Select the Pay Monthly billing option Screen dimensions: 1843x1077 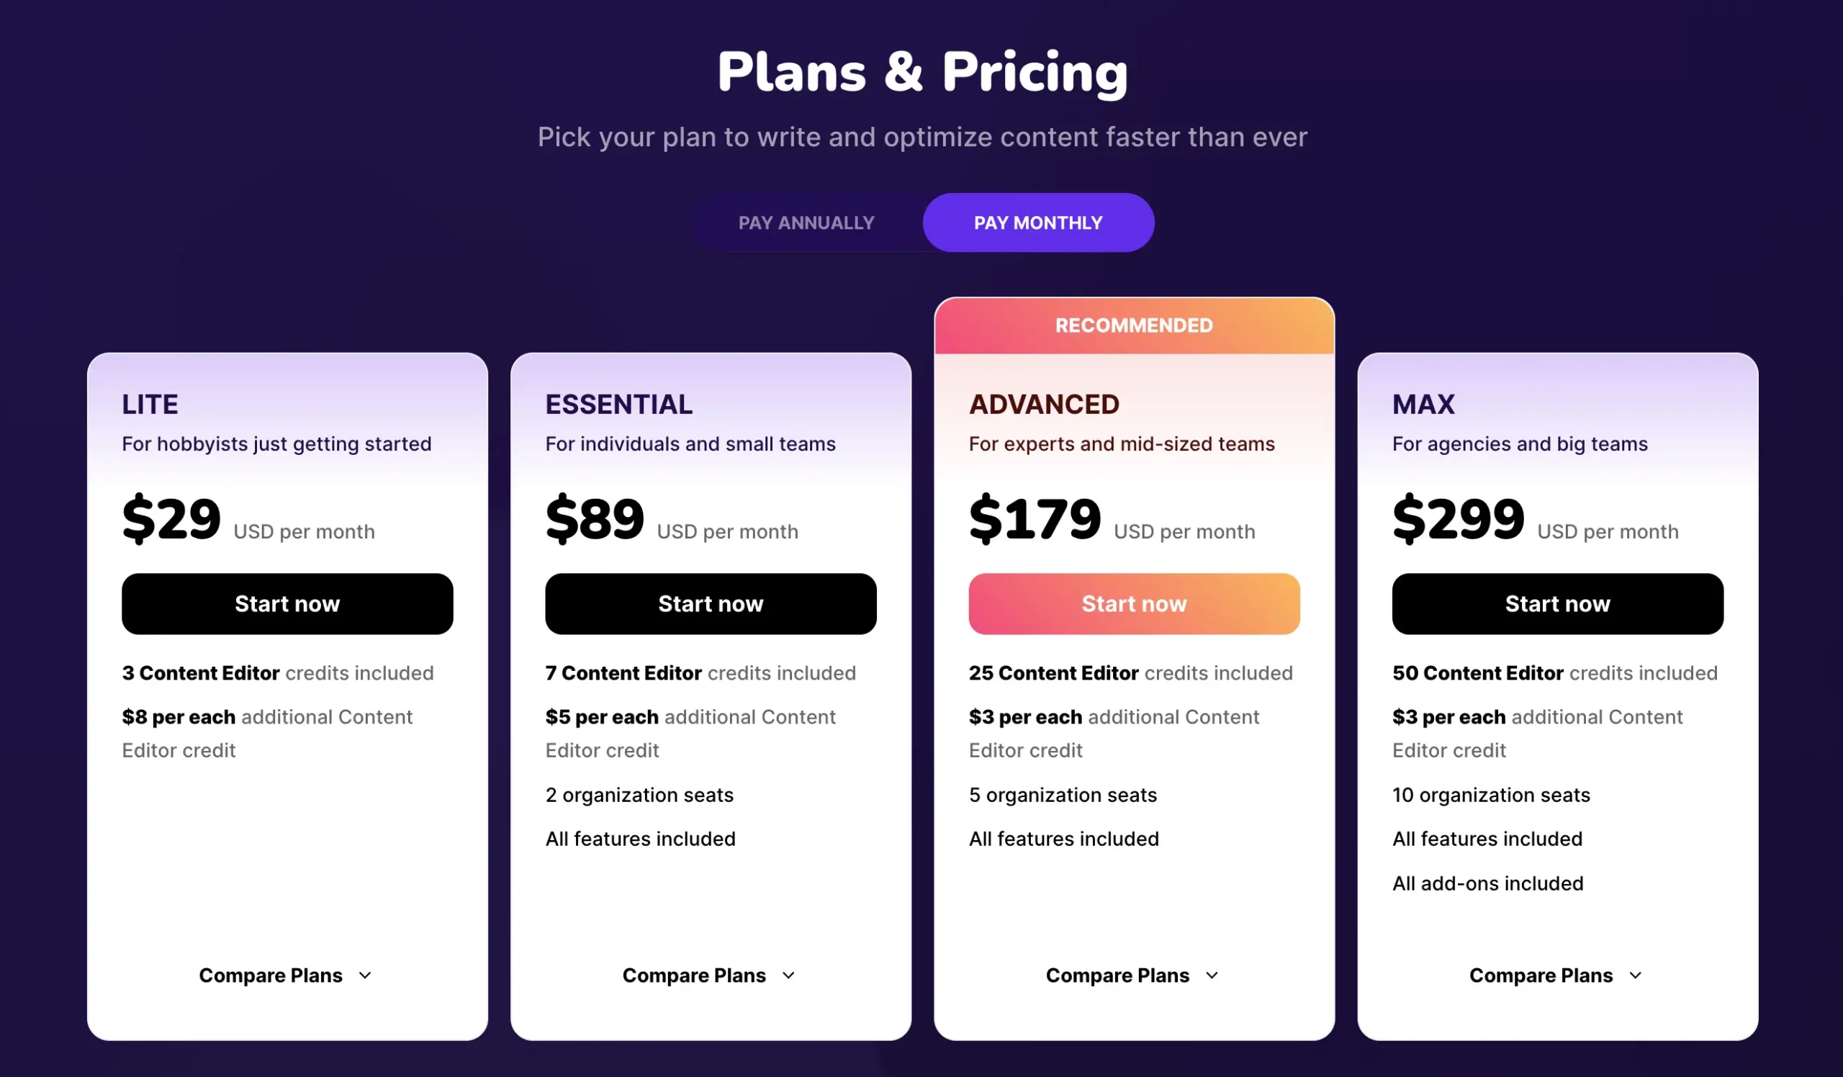pyautogui.click(x=1038, y=223)
